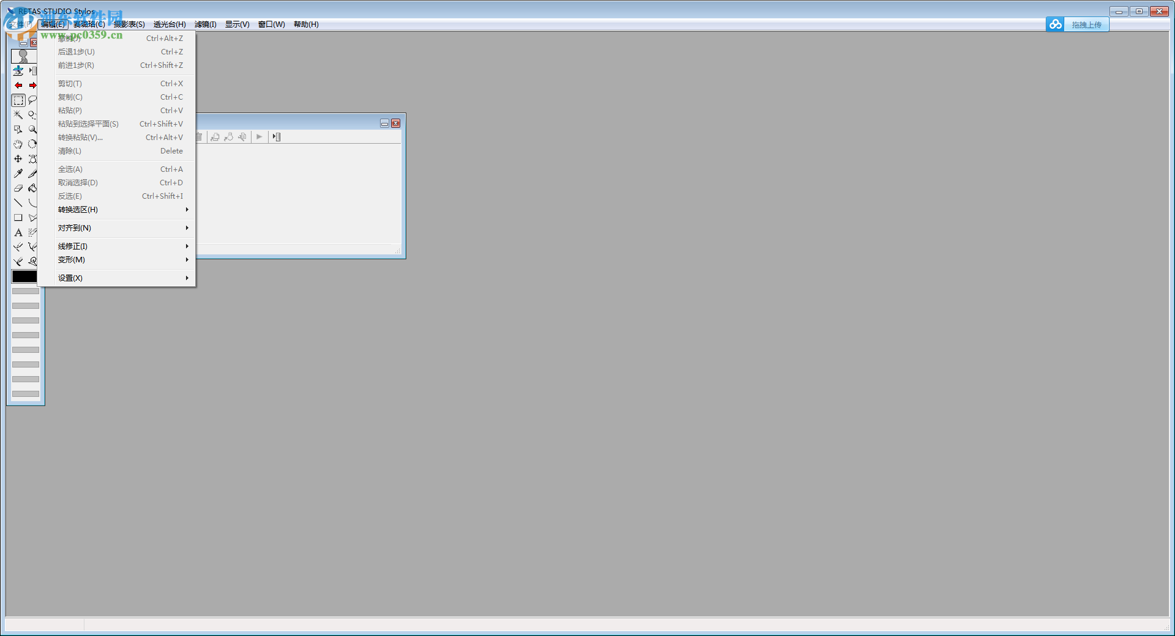Click the lightbulb arrow icon in small panel

point(229,137)
